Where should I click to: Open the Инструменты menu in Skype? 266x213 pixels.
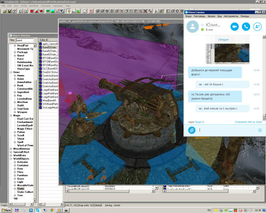coord(231,16)
